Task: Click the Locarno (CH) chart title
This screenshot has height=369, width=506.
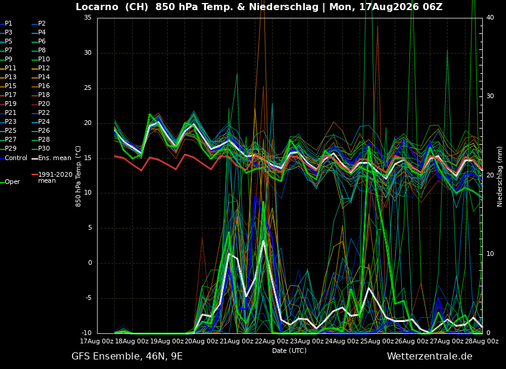Action: click(259, 7)
